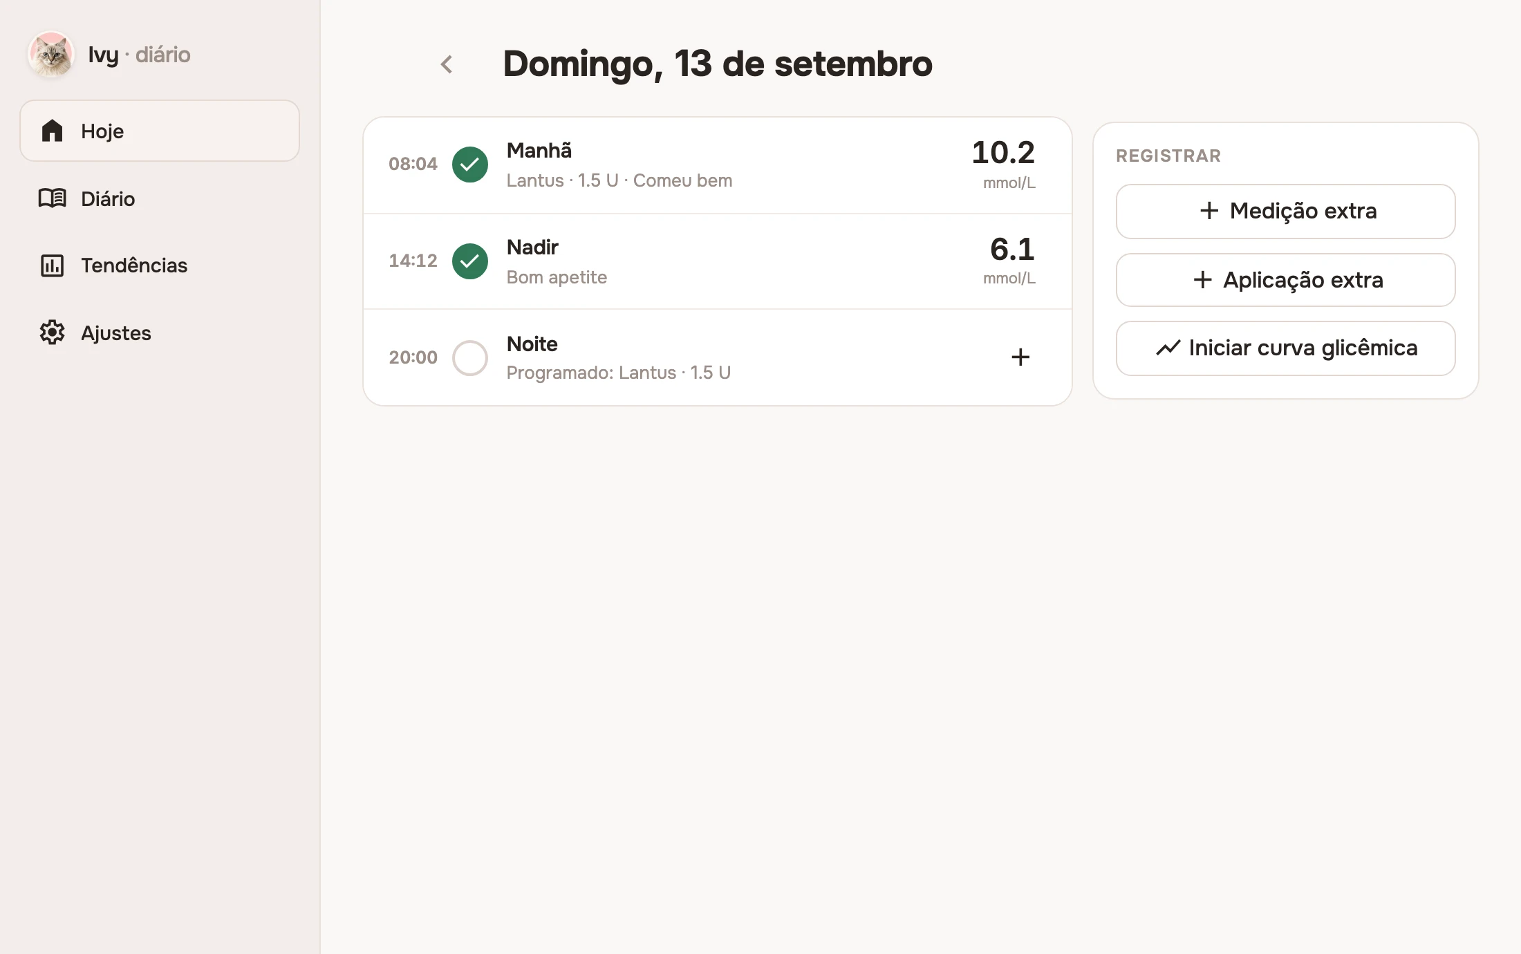Click the trend line icon in Iniciar curva glicêmica
The height and width of the screenshot is (954, 1521).
1168,348
